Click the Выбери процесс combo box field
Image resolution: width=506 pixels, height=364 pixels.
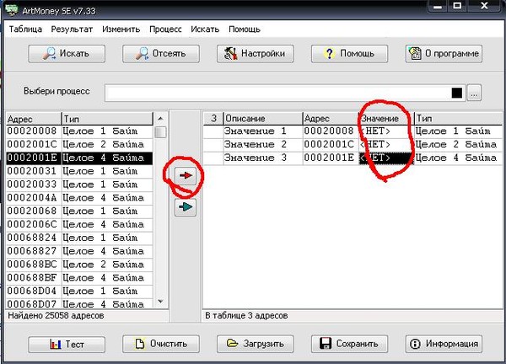tap(285, 94)
